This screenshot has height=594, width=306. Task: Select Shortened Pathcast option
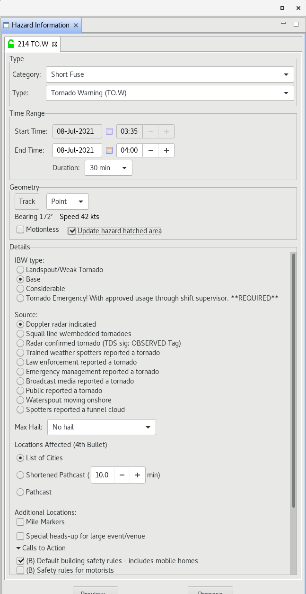[20, 475]
